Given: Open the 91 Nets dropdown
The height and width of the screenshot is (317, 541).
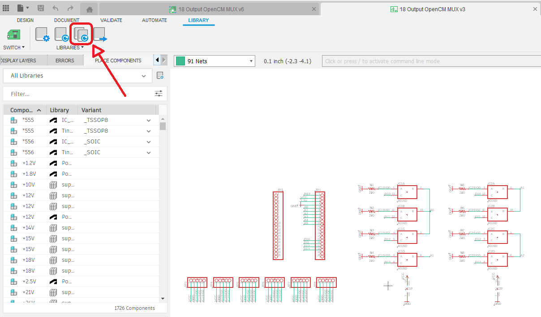Looking at the screenshot, I should click(x=215, y=61).
